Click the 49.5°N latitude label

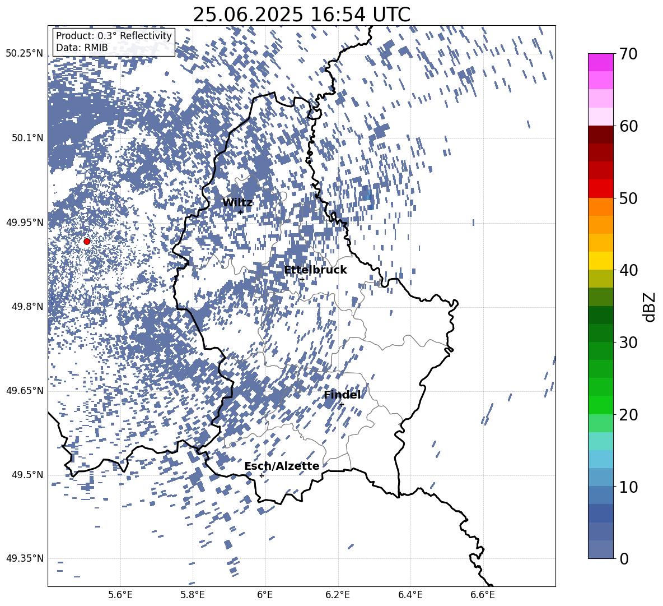27,475
